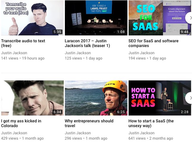This screenshot has height=142, width=192.
Task: Open Justin Jackson channel under SEO video
Action: click(x=141, y=53)
